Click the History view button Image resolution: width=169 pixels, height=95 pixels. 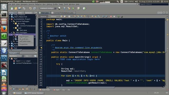point(53,16)
